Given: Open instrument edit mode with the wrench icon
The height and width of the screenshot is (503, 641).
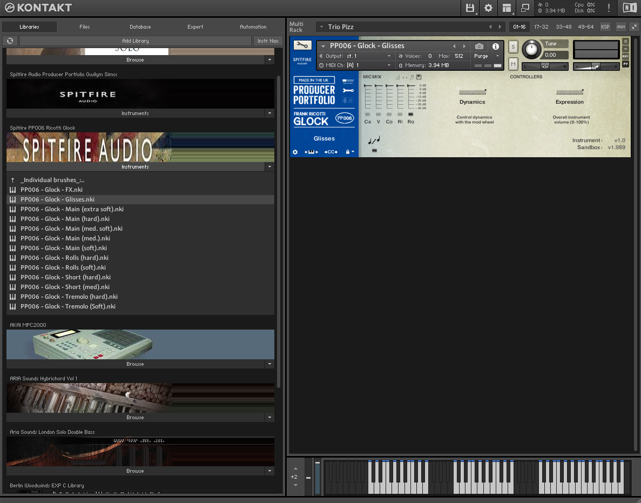Looking at the screenshot, I should click(x=302, y=45).
